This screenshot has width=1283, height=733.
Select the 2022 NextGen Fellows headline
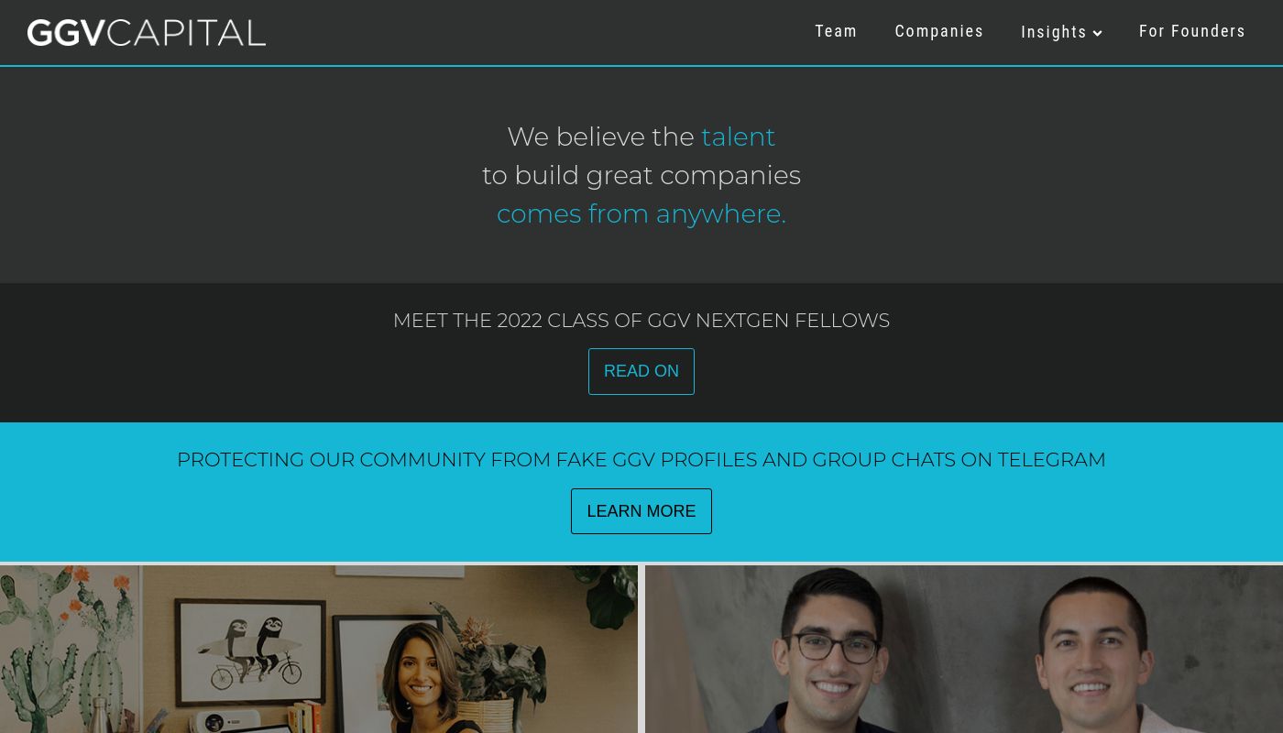click(641, 321)
